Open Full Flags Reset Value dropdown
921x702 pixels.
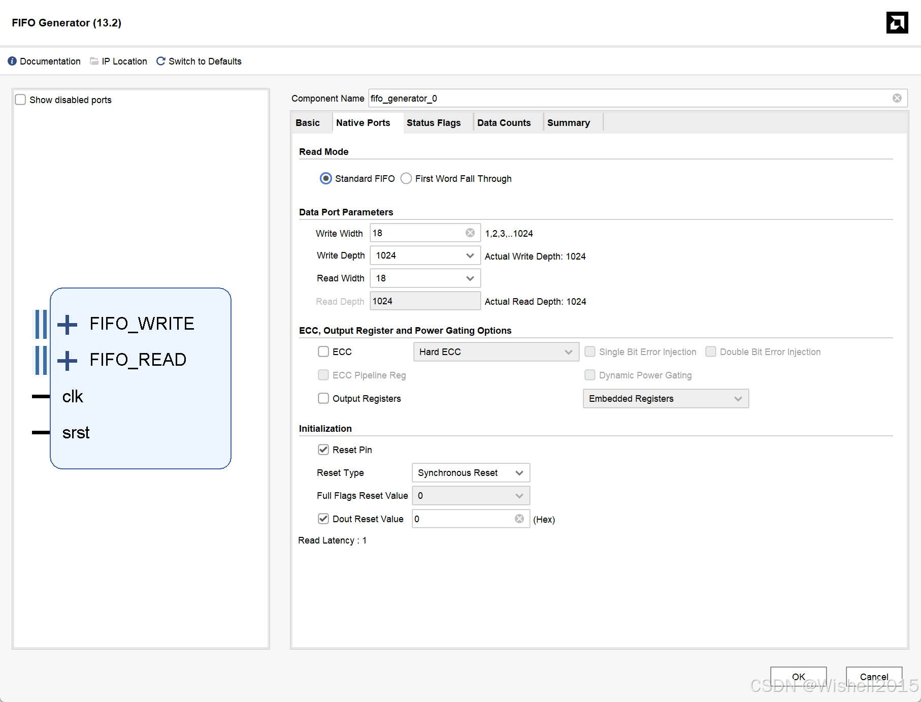point(471,496)
